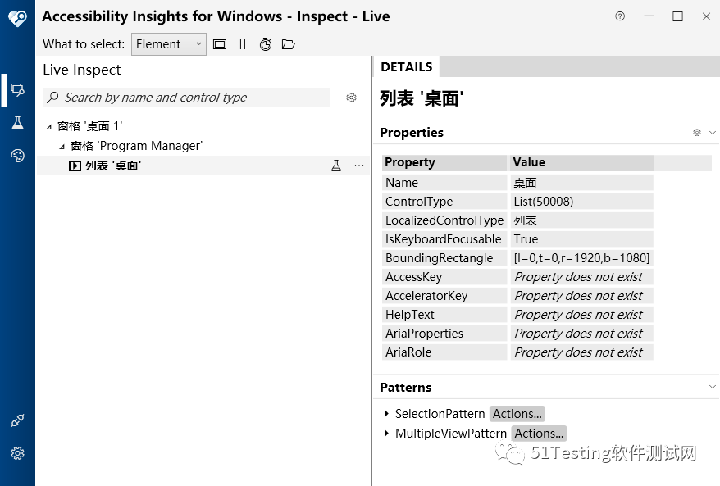Toggle element highlighting with the rectangle icon

218,44
